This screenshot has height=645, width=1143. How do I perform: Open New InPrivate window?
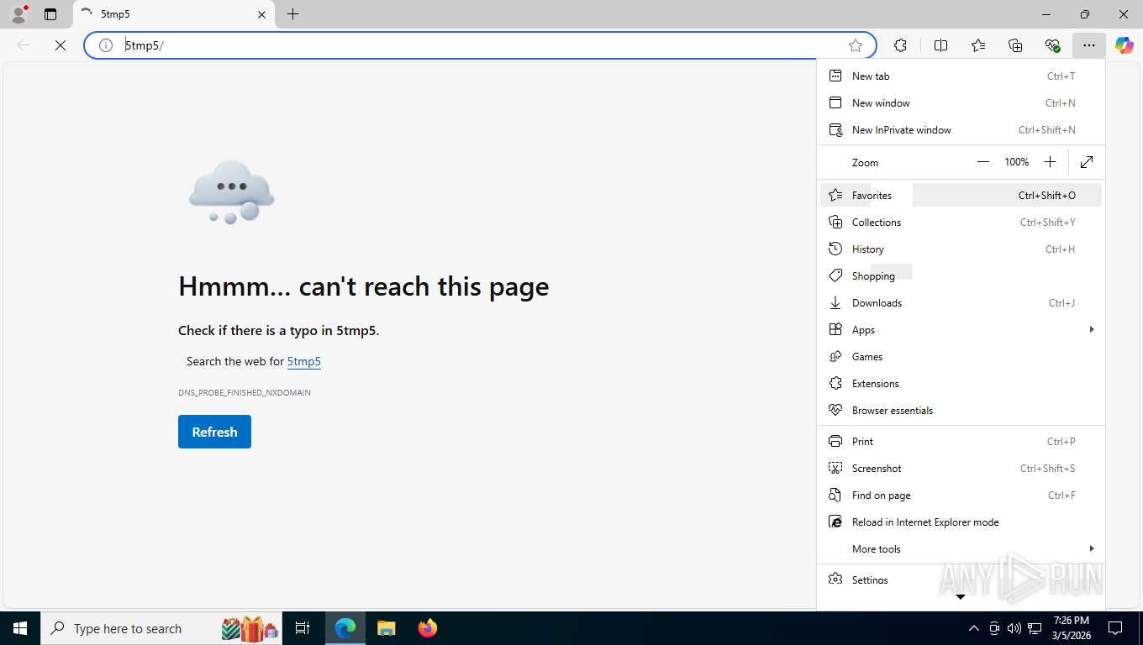pyautogui.click(x=961, y=130)
